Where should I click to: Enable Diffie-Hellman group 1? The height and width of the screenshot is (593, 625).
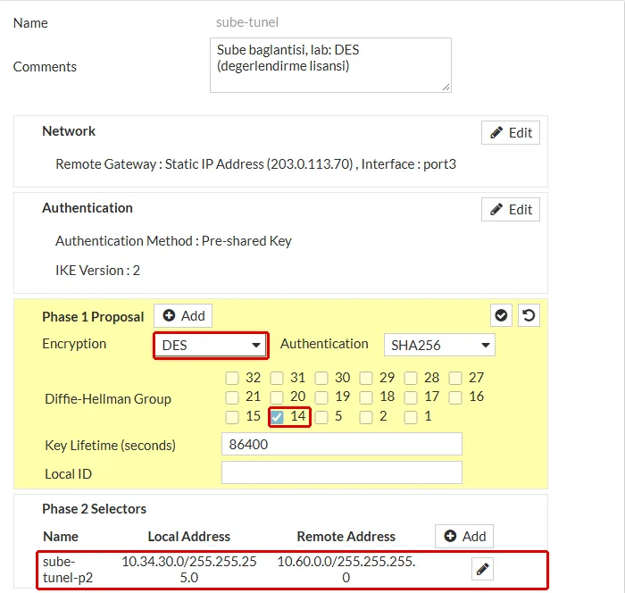point(411,417)
